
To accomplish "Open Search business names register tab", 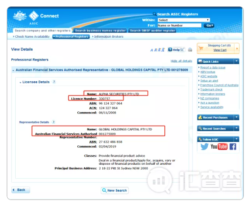I will [100, 30].
